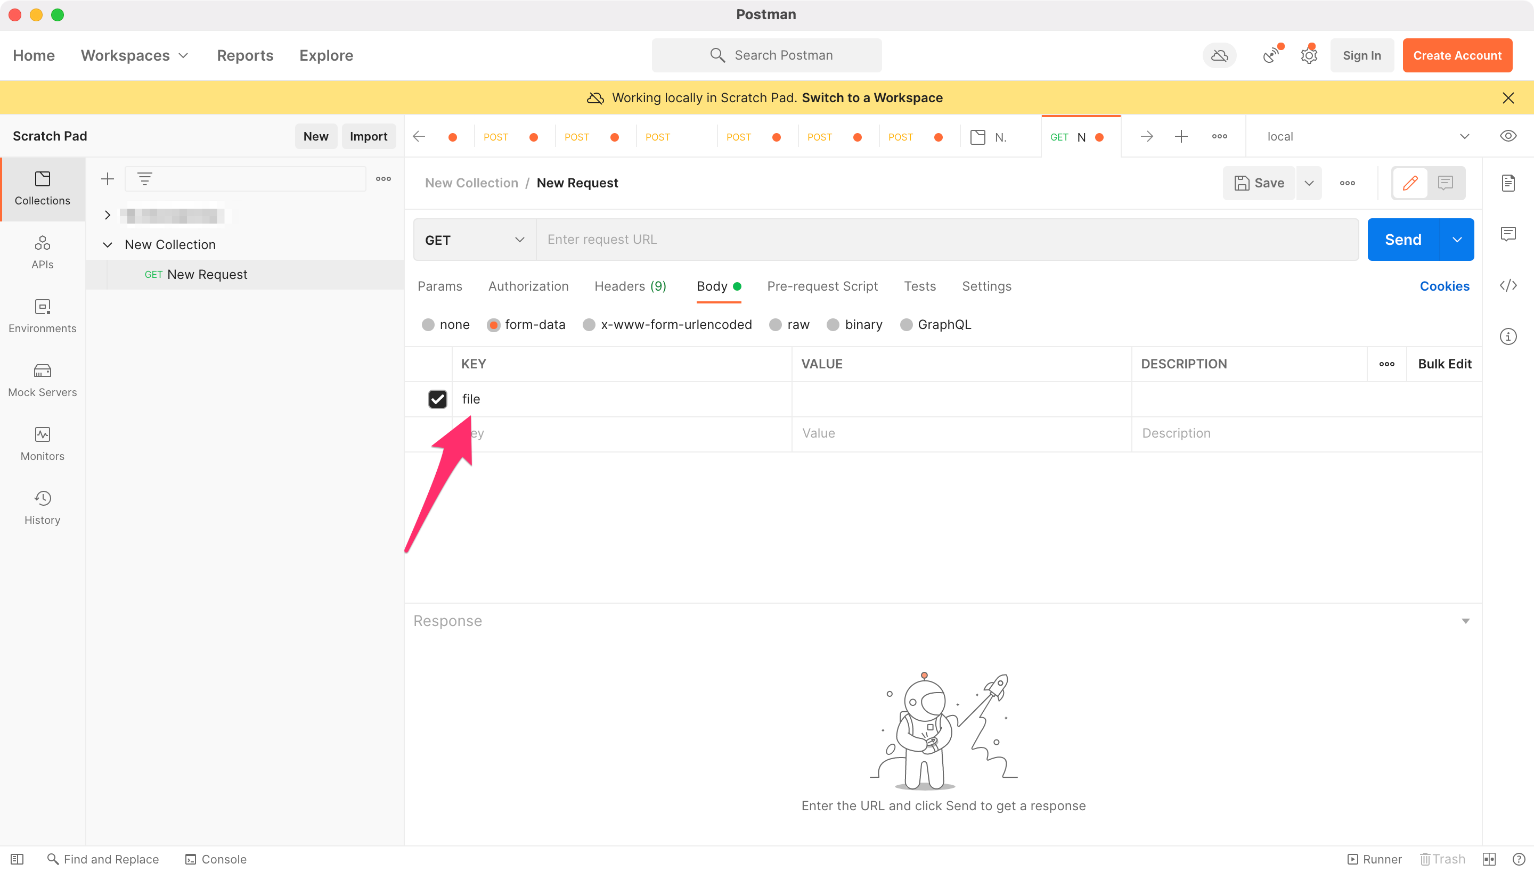Screen dimensions: 1534x872
Task: Click the Create Account button
Action: [x=1457, y=55]
